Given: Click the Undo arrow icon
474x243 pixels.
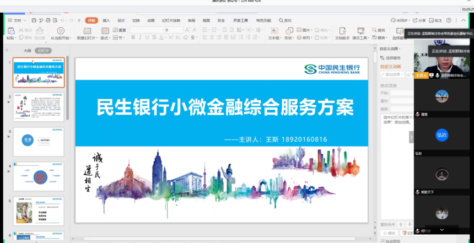Looking at the screenshot, I should coord(62,20).
